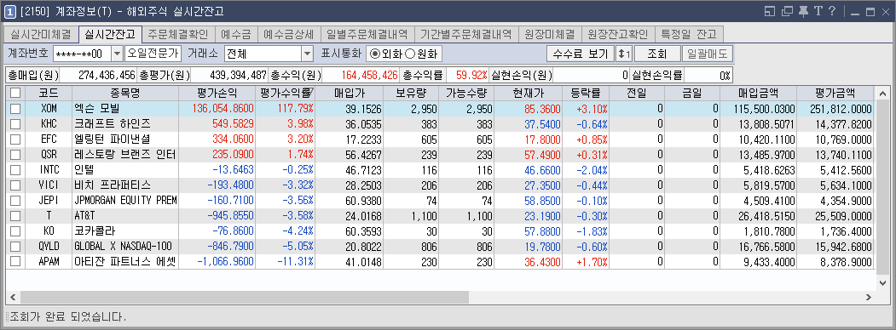This screenshot has width=896, height=330.
Task: Sort by the 종목명 column header
Action: 125,93
